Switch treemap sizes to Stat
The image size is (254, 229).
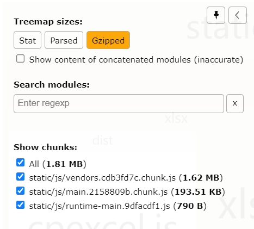27,40
